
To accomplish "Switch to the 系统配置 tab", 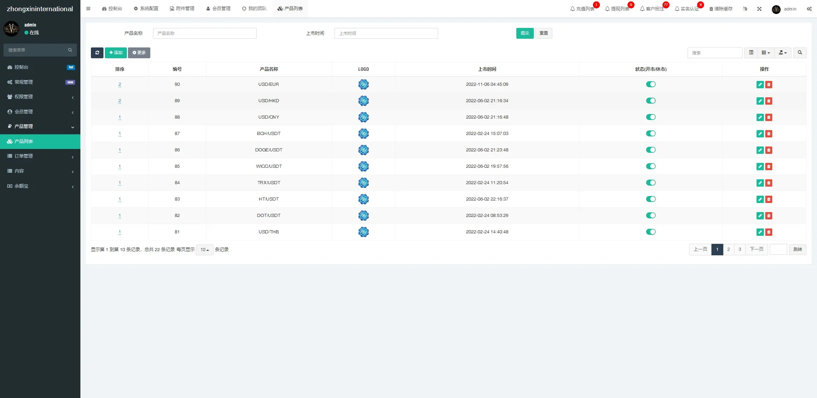I will tap(146, 8).
